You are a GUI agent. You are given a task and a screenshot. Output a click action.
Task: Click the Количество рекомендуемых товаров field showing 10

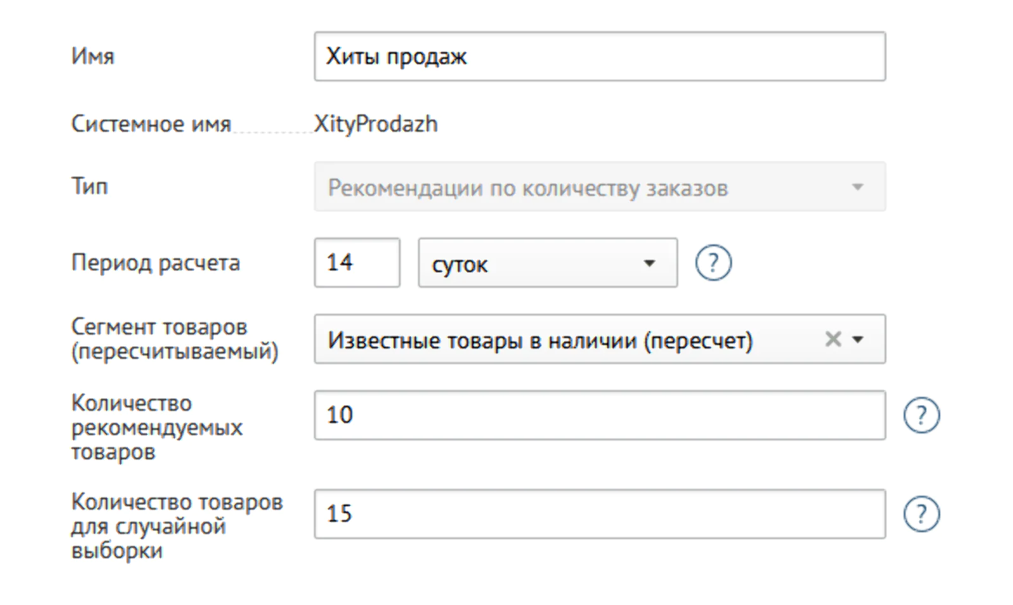click(600, 415)
